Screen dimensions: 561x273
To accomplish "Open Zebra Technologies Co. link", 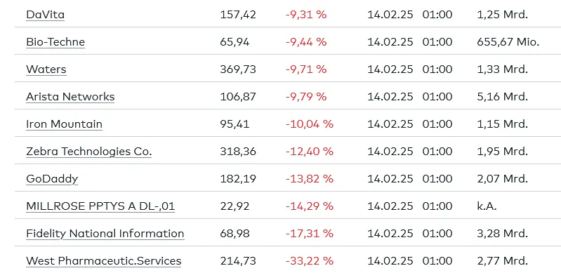I will tap(88, 152).
